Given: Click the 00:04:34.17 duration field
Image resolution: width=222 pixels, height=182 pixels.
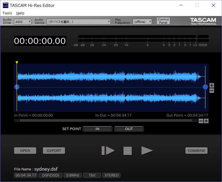Looking at the screenshot, I should [26, 175].
